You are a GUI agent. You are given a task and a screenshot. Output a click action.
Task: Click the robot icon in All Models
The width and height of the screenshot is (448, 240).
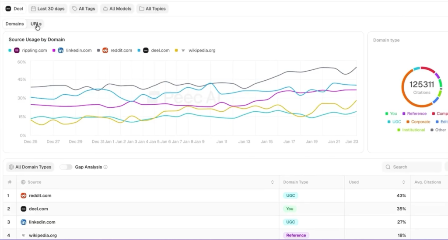coord(105,9)
